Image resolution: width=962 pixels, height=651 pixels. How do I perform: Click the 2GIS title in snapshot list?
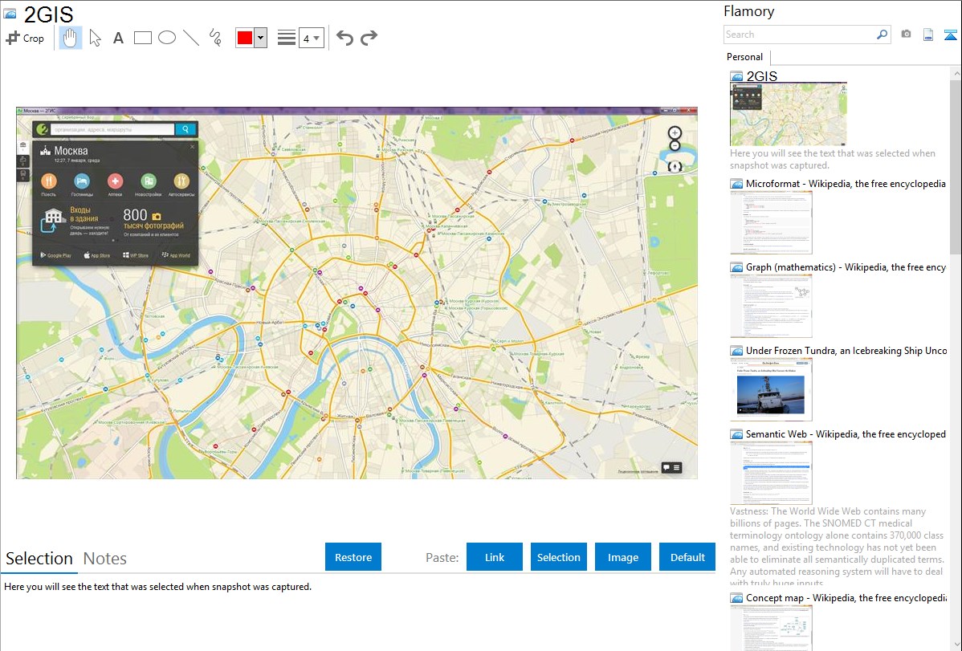click(x=762, y=76)
